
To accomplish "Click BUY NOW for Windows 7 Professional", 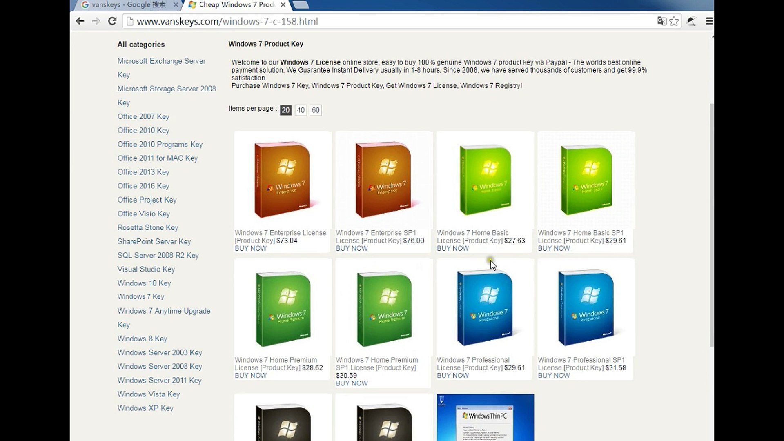I will tap(452, 375).
